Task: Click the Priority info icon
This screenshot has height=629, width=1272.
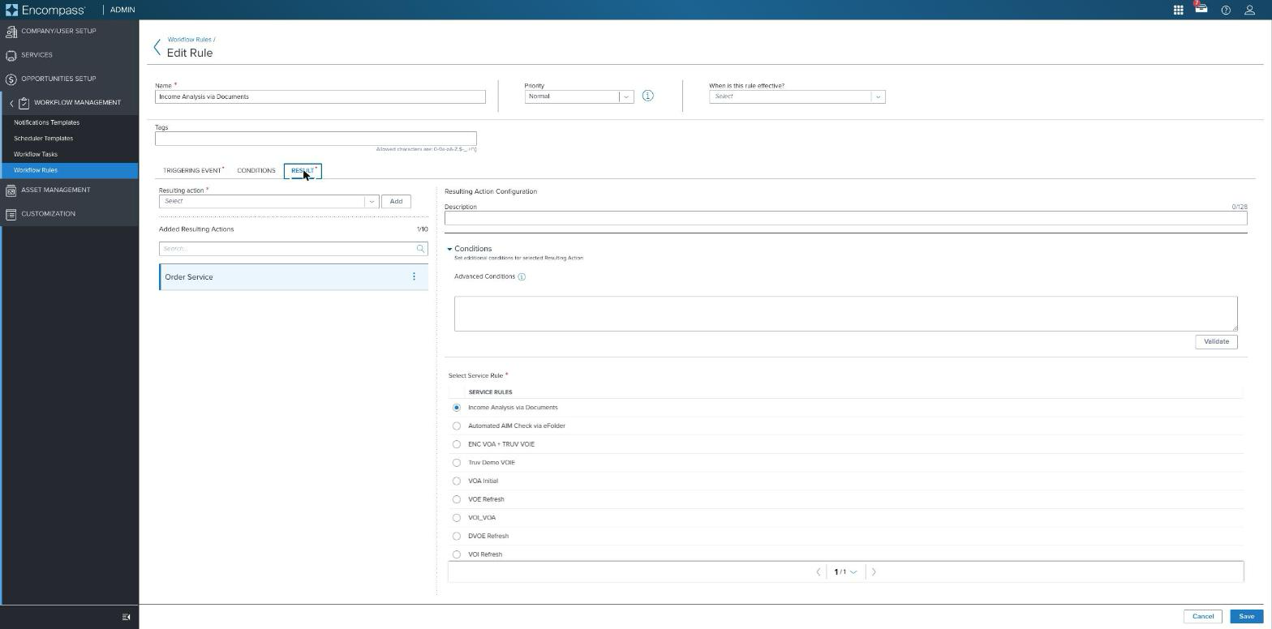Action: 647,96
